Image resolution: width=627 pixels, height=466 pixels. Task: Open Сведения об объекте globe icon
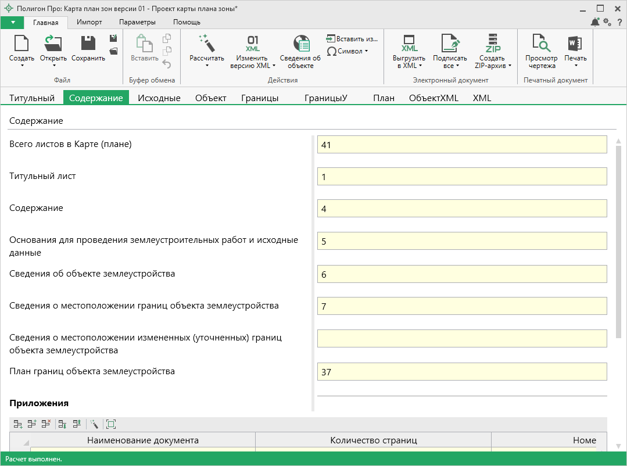tap(300, 44)
